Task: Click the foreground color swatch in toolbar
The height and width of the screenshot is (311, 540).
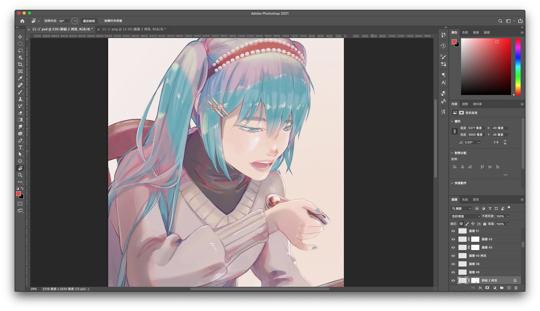Action: click(19, 194)
